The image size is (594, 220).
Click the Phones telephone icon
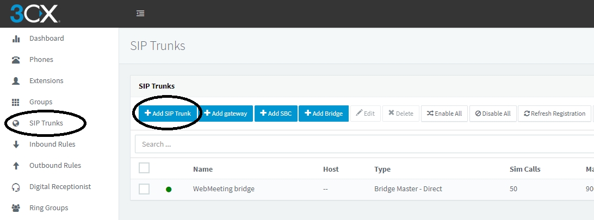coord(16,60)
